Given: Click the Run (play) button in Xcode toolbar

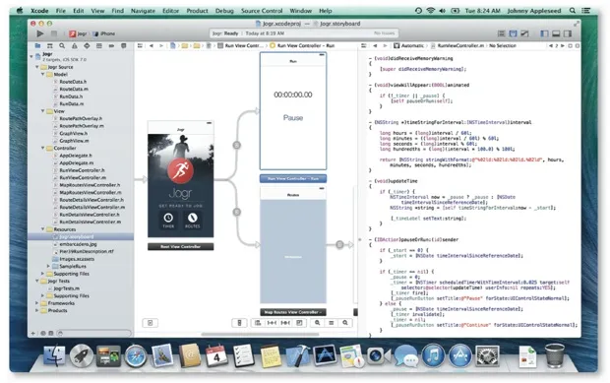Looking at the screenshot, I should 40,33.
